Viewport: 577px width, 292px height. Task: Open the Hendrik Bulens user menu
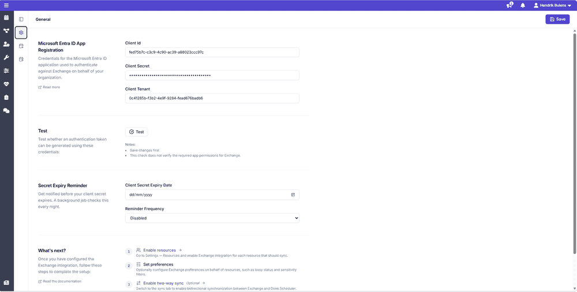coord(552,6)
